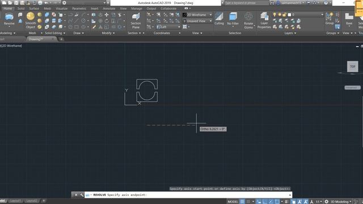This screenshot has width=363, height=204.
Task: Toggle lineweight display in status bar
Action: tap(286, 202)
